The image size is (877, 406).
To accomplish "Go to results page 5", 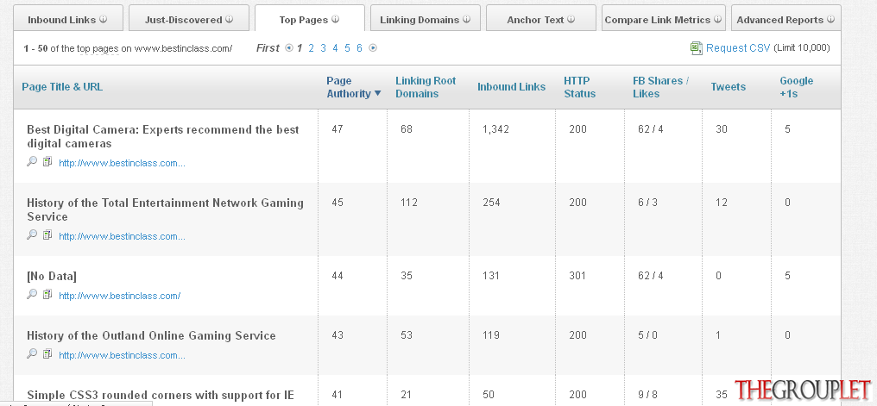I will point(347,48).
